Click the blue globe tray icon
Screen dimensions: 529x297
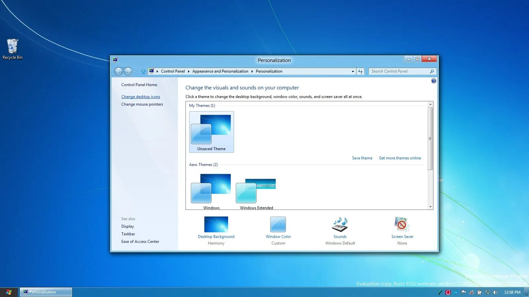[456, 292]
